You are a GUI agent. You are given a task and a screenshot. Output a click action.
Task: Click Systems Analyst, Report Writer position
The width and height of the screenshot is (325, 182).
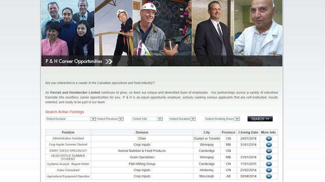tap(68, 164)
